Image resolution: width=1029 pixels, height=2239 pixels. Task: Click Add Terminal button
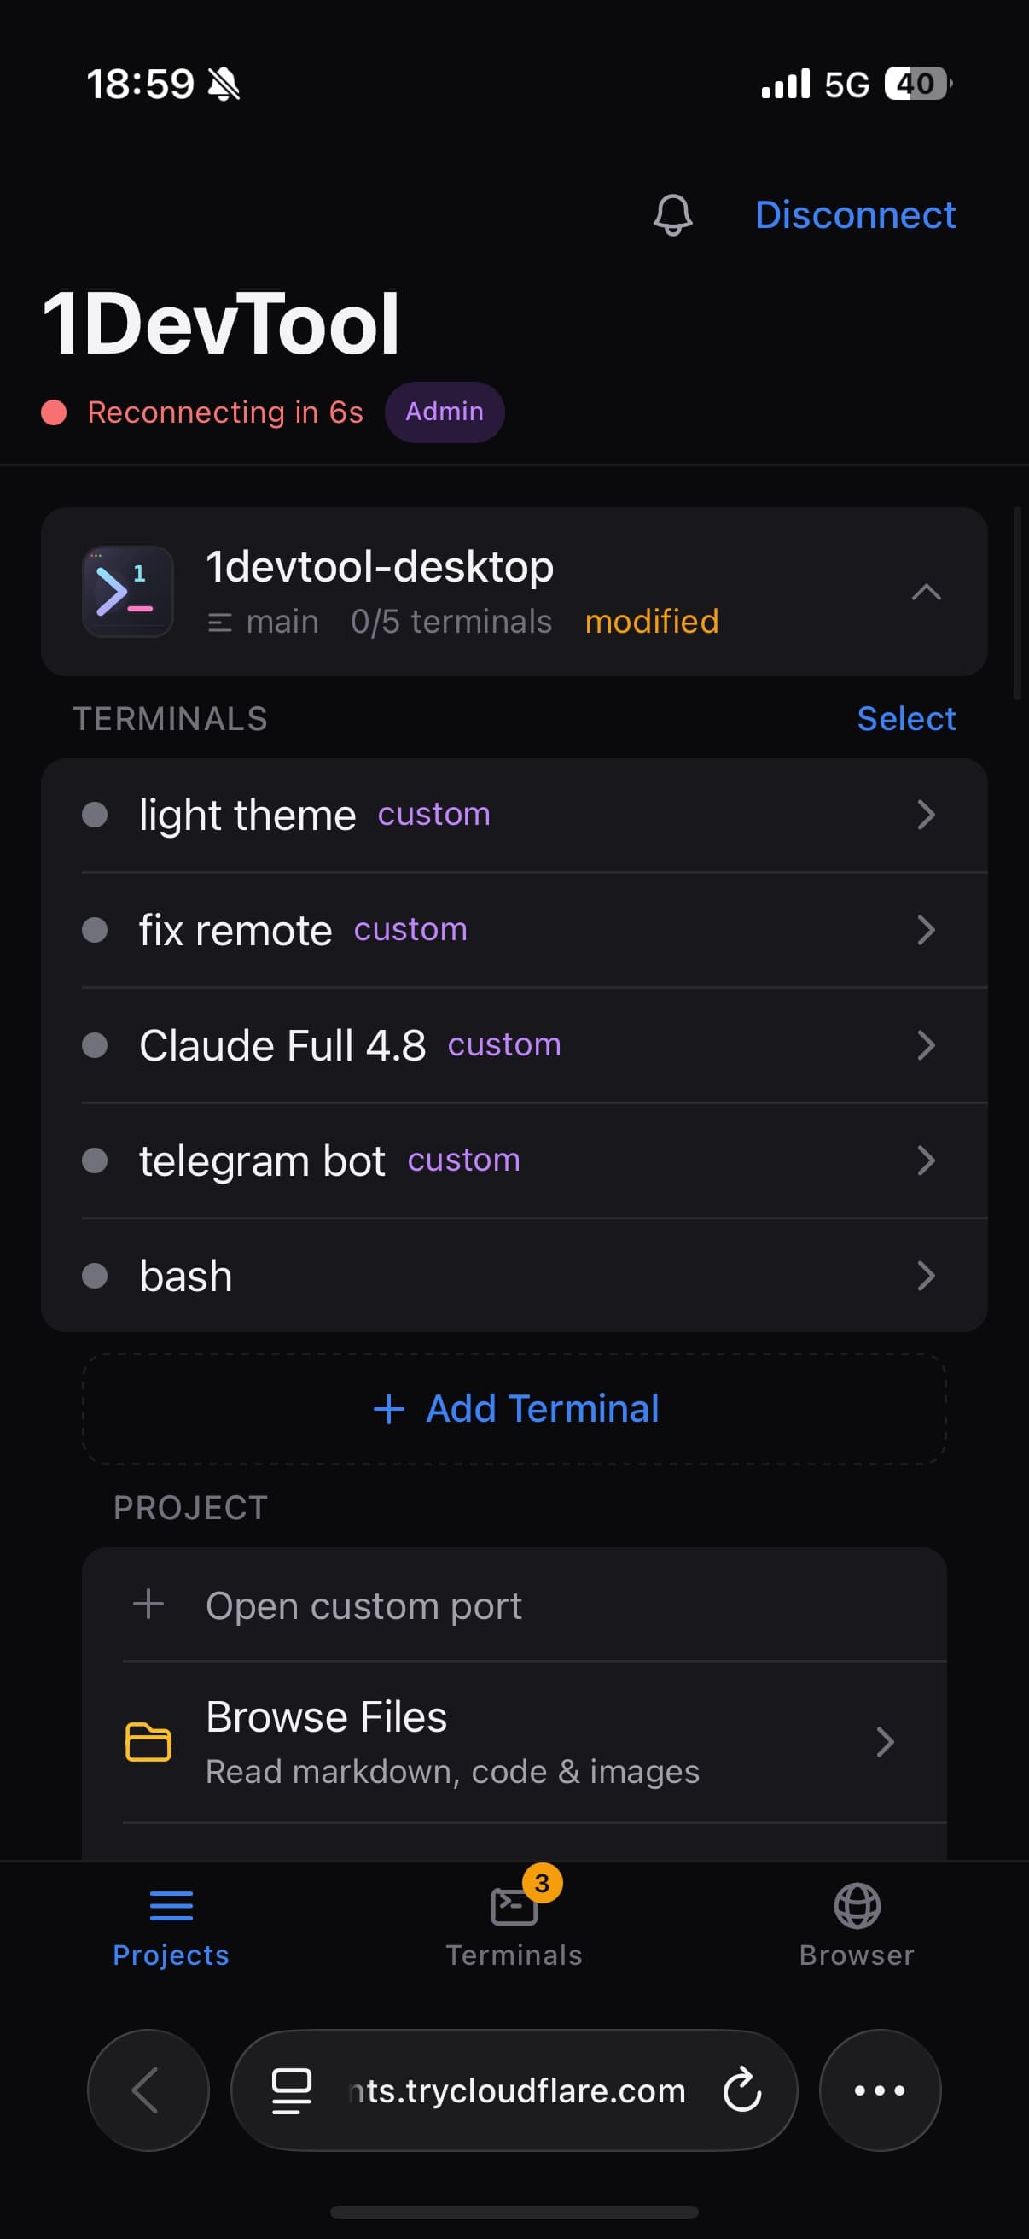514,1408
